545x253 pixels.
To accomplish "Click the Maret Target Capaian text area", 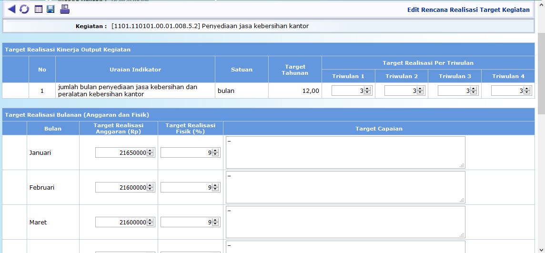I will tap(345, 222).
